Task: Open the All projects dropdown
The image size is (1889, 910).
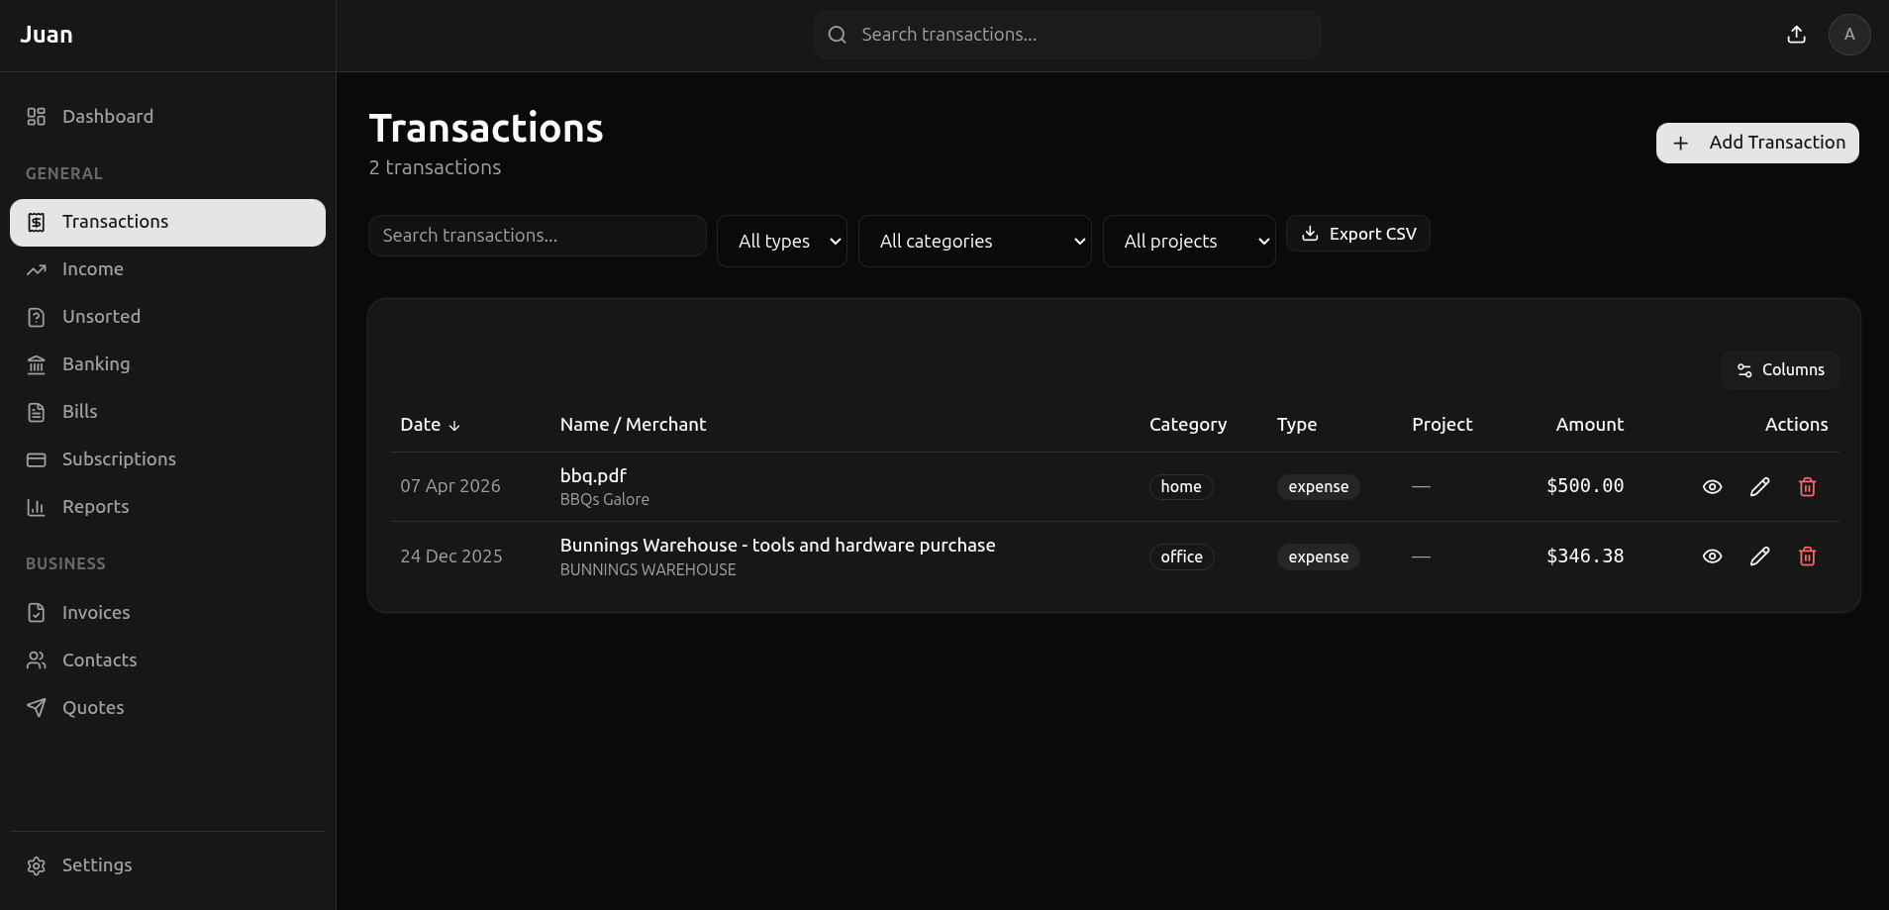Action: 1188,241
